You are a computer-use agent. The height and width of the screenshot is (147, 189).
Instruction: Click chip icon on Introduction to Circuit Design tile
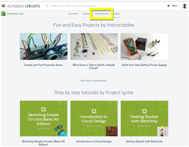(x=94, y=111)
